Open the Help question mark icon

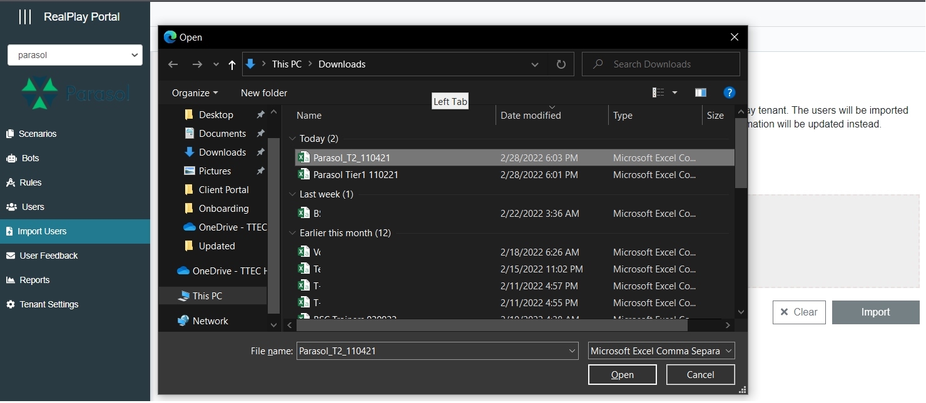[729, 92]
